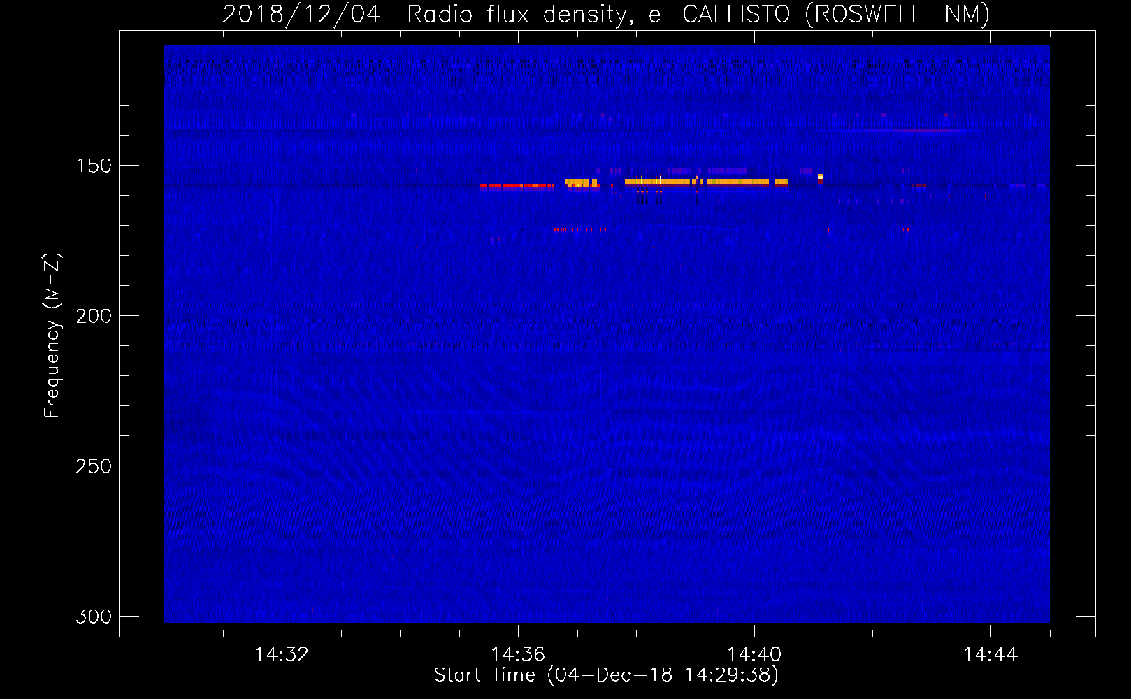The width and height of the screenshot is (1131, 699).
Task: Click the red emission streak left of the orange burst
Action: point(517,186)
